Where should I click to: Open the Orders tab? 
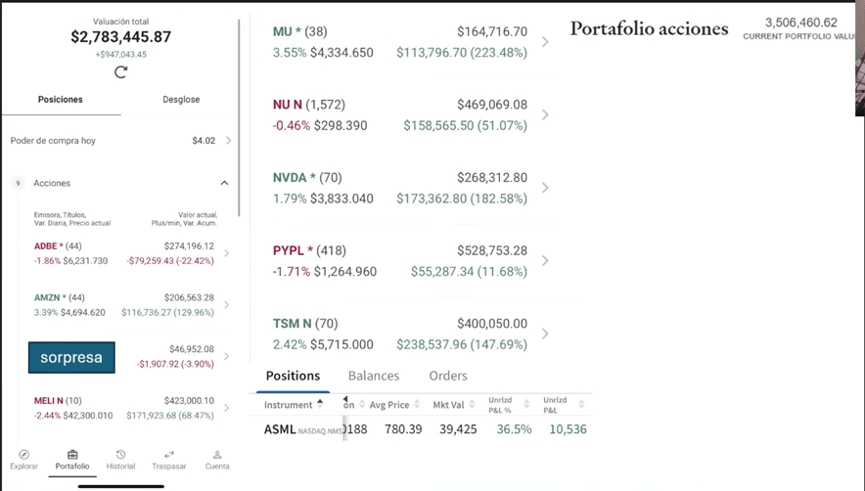(x=448, y=376)
